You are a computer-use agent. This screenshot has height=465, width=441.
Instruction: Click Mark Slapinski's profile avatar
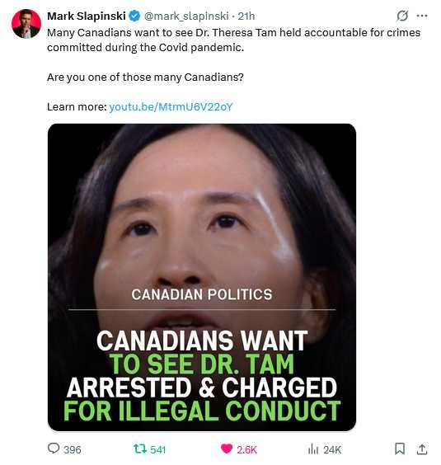26,24
